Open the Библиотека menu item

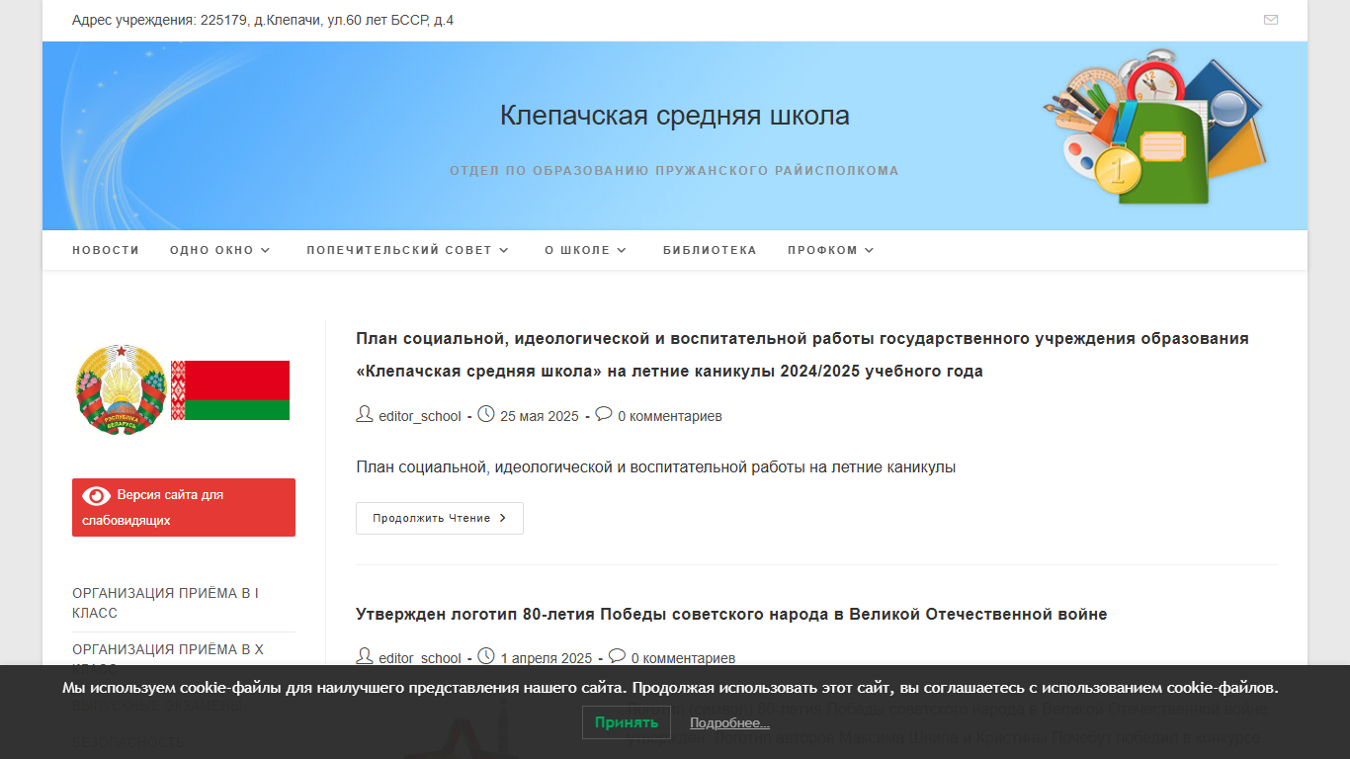click(x=710, y=250)
